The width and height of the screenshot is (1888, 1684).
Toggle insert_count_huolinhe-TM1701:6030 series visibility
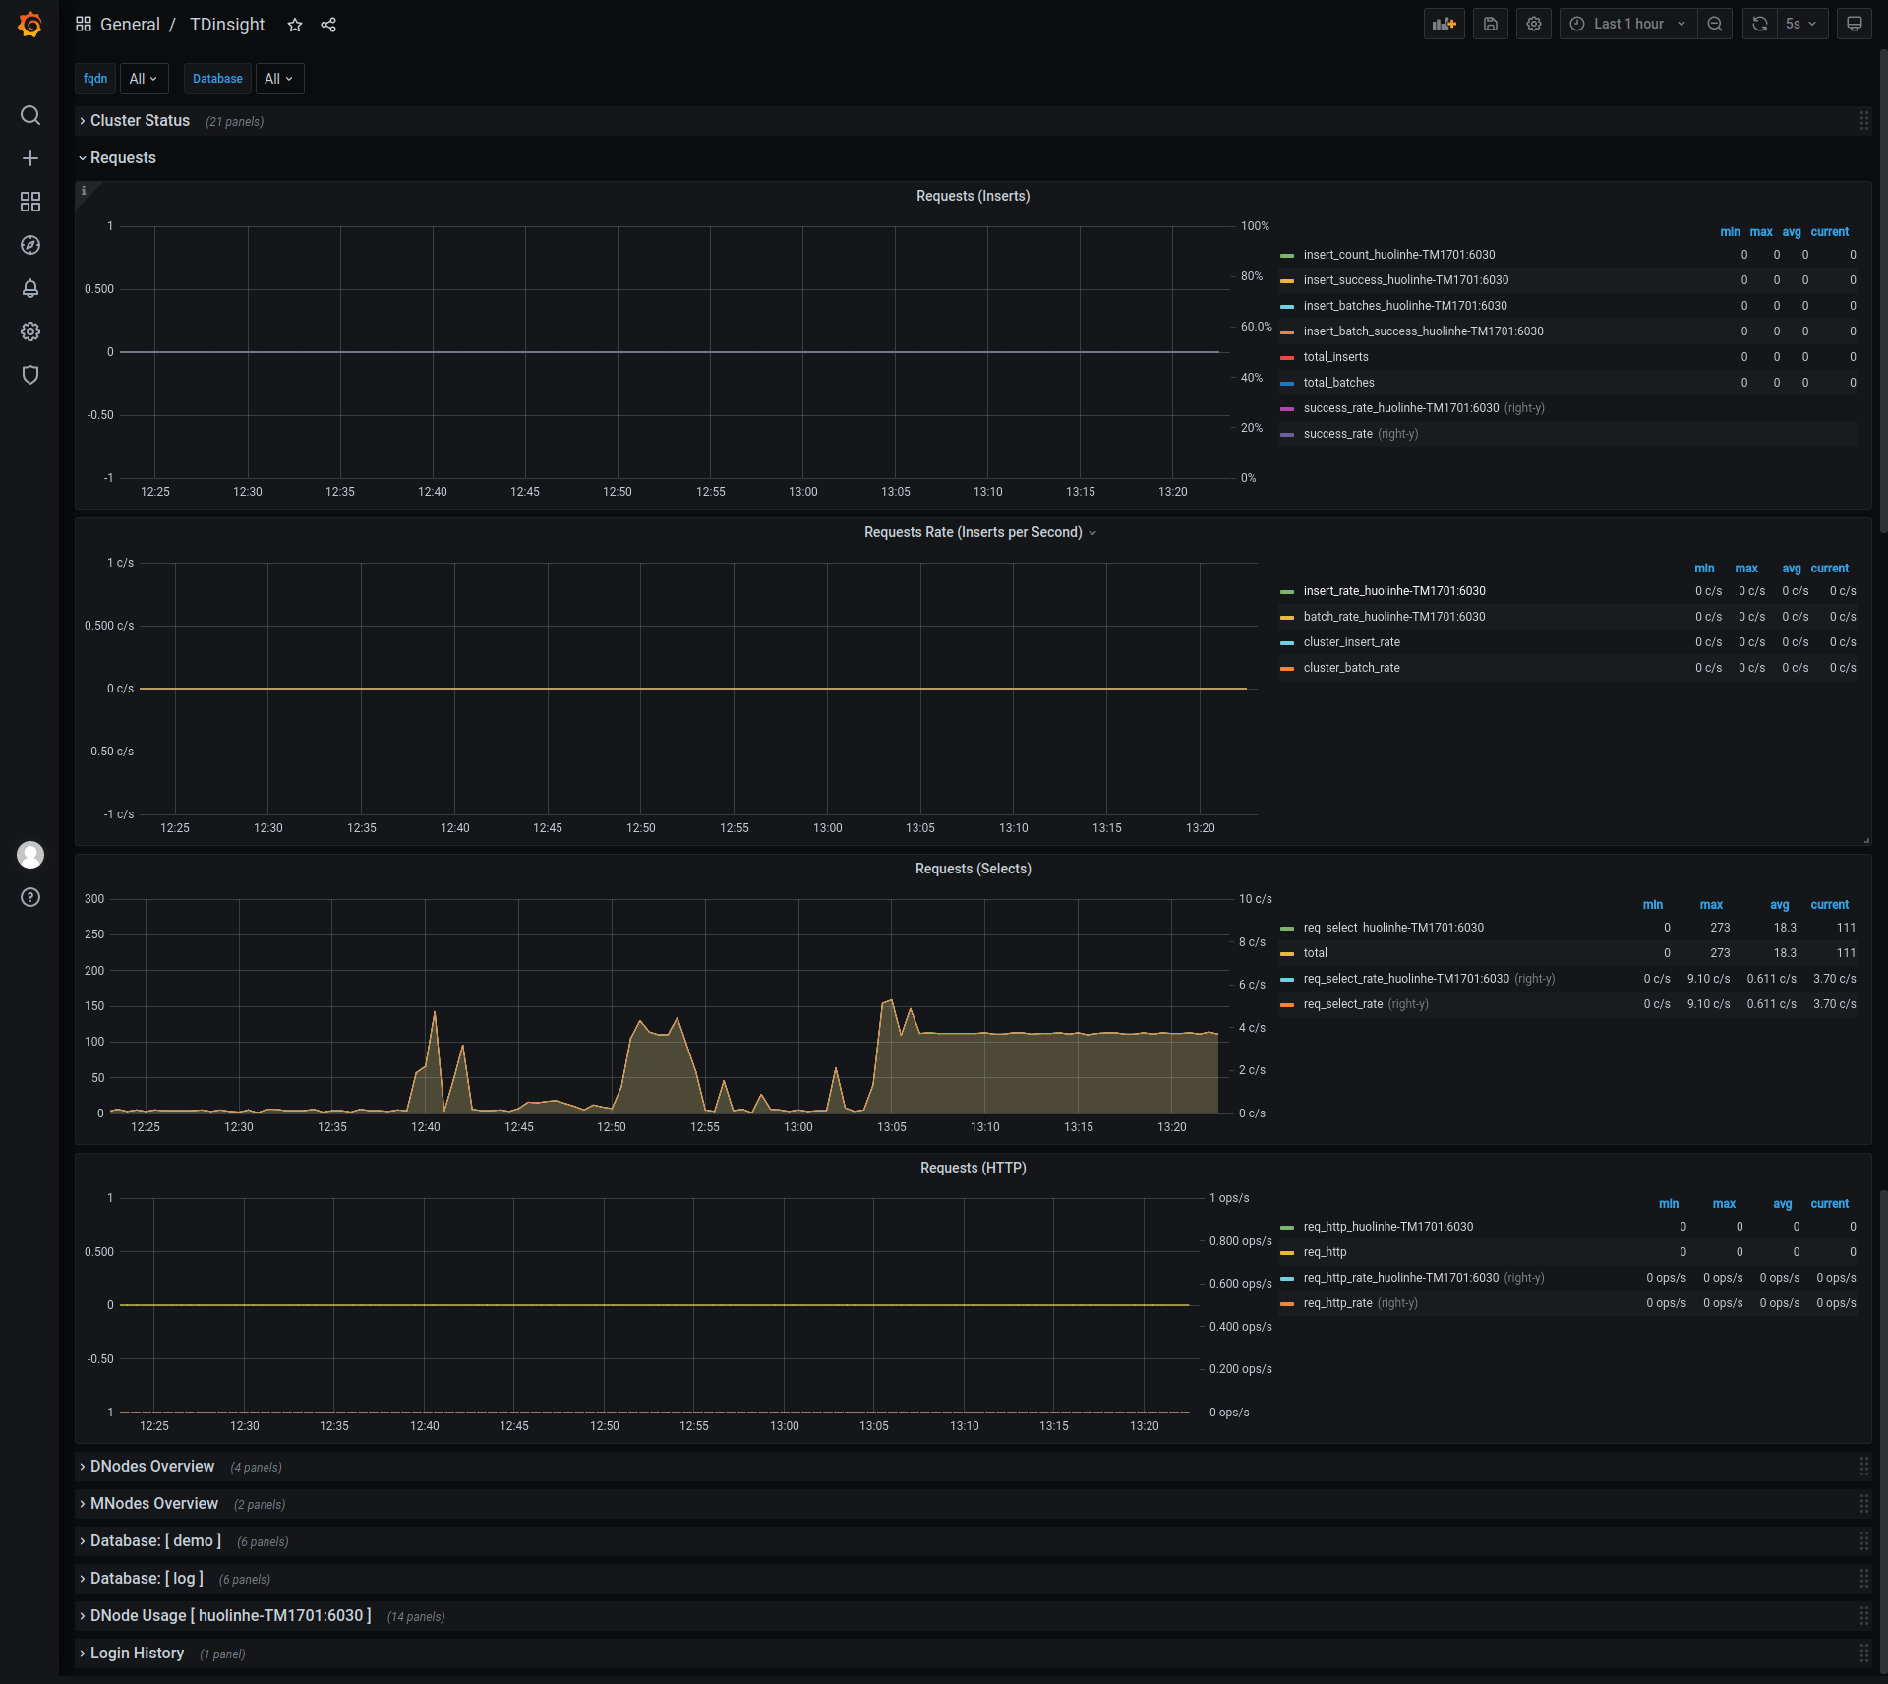1398,255
